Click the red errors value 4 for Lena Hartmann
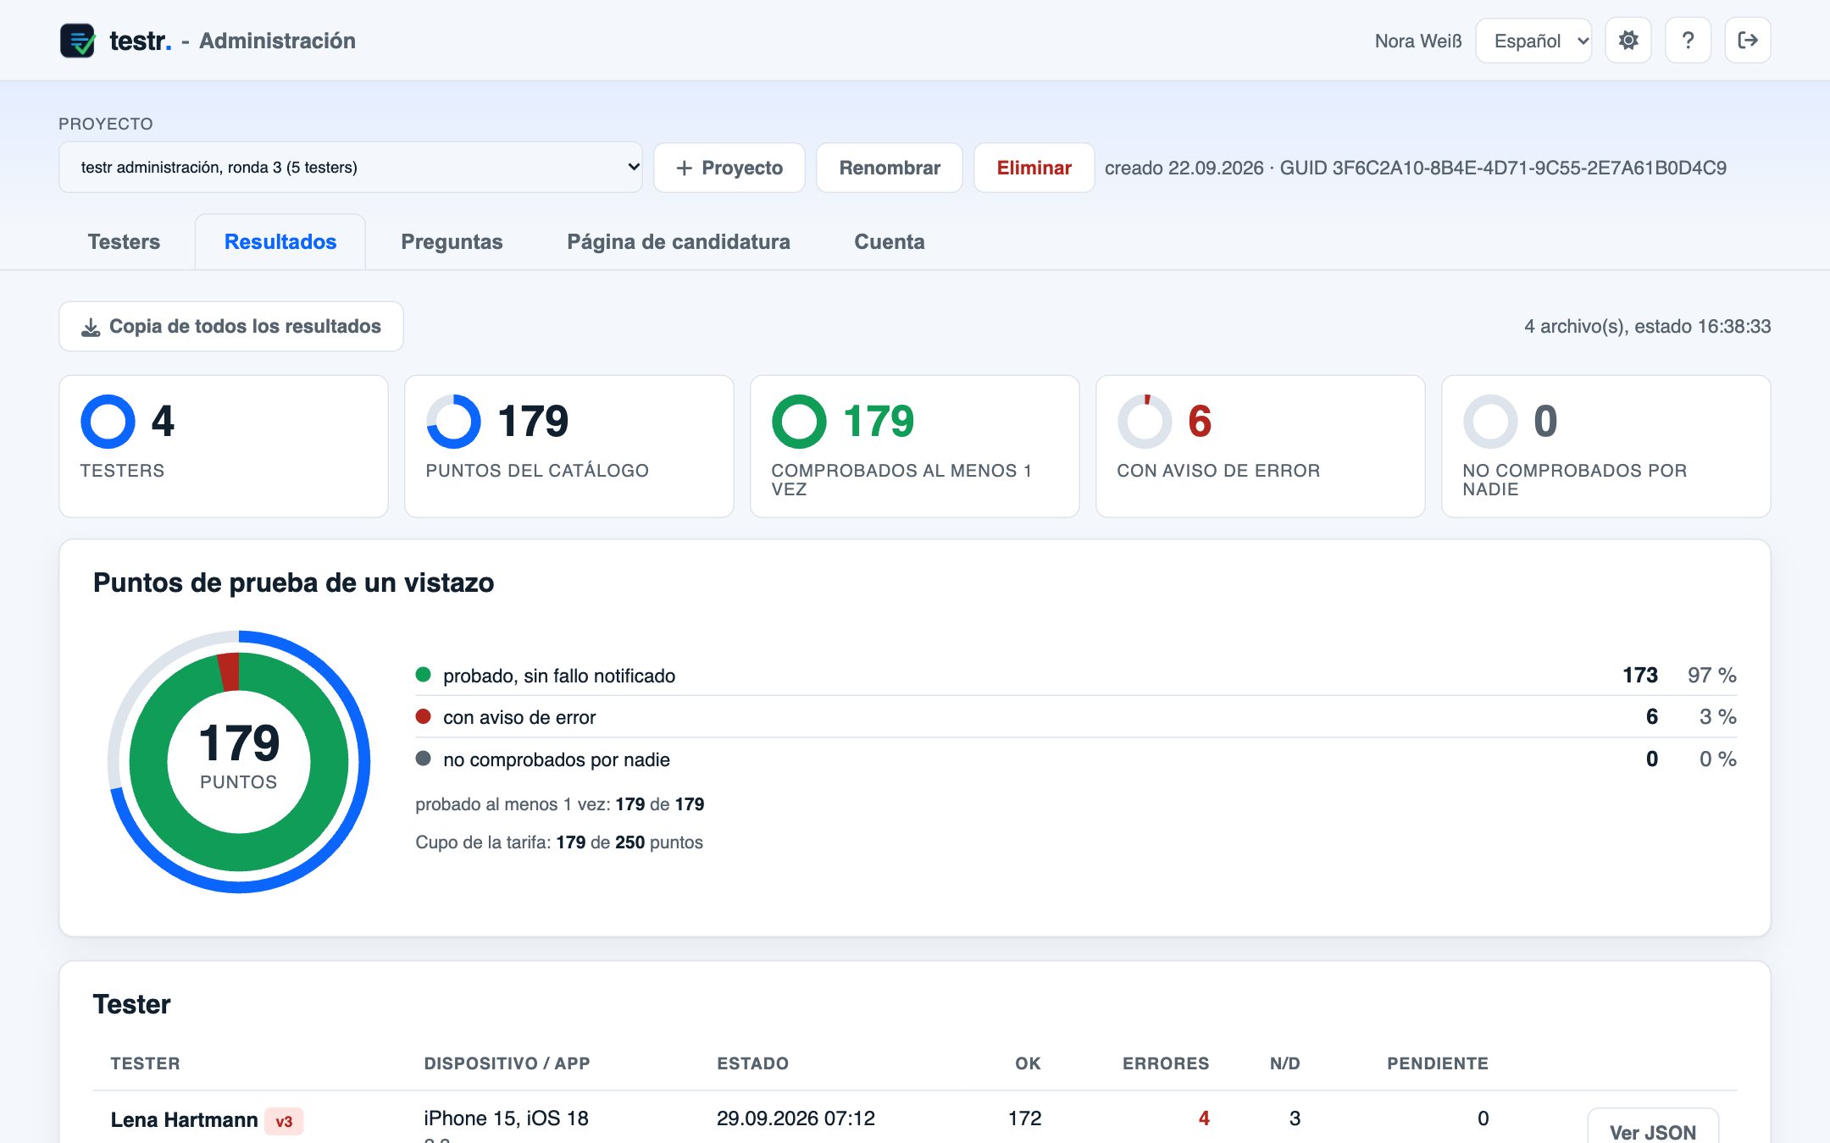Screen dimensions: 1830x1143 (x=1204, y=1118)
